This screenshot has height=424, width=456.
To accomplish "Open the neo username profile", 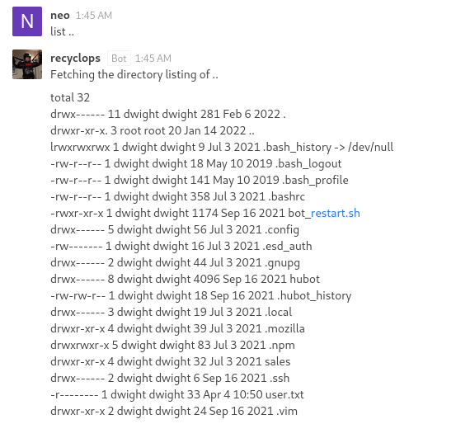I will [60, 15].
